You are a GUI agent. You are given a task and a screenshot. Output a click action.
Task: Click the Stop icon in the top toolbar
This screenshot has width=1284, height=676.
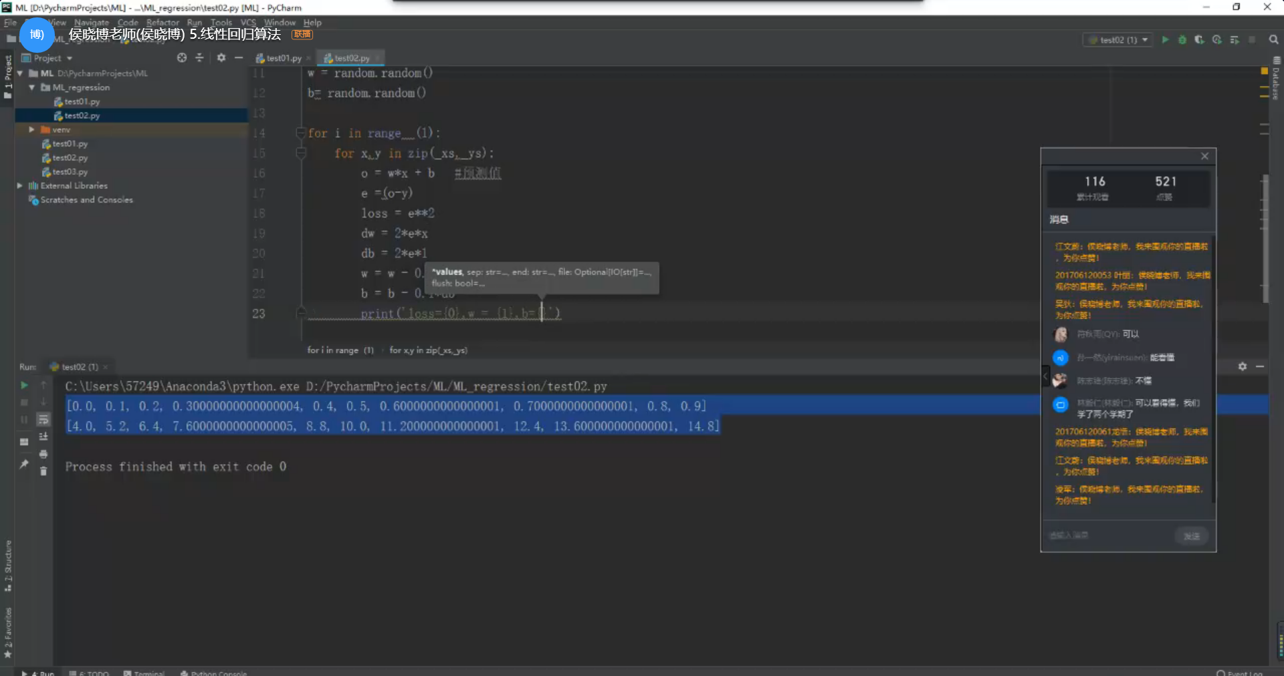(1252, 40)
